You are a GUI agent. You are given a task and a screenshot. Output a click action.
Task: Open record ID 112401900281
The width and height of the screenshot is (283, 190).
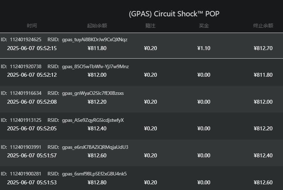[x=26, y=174]
